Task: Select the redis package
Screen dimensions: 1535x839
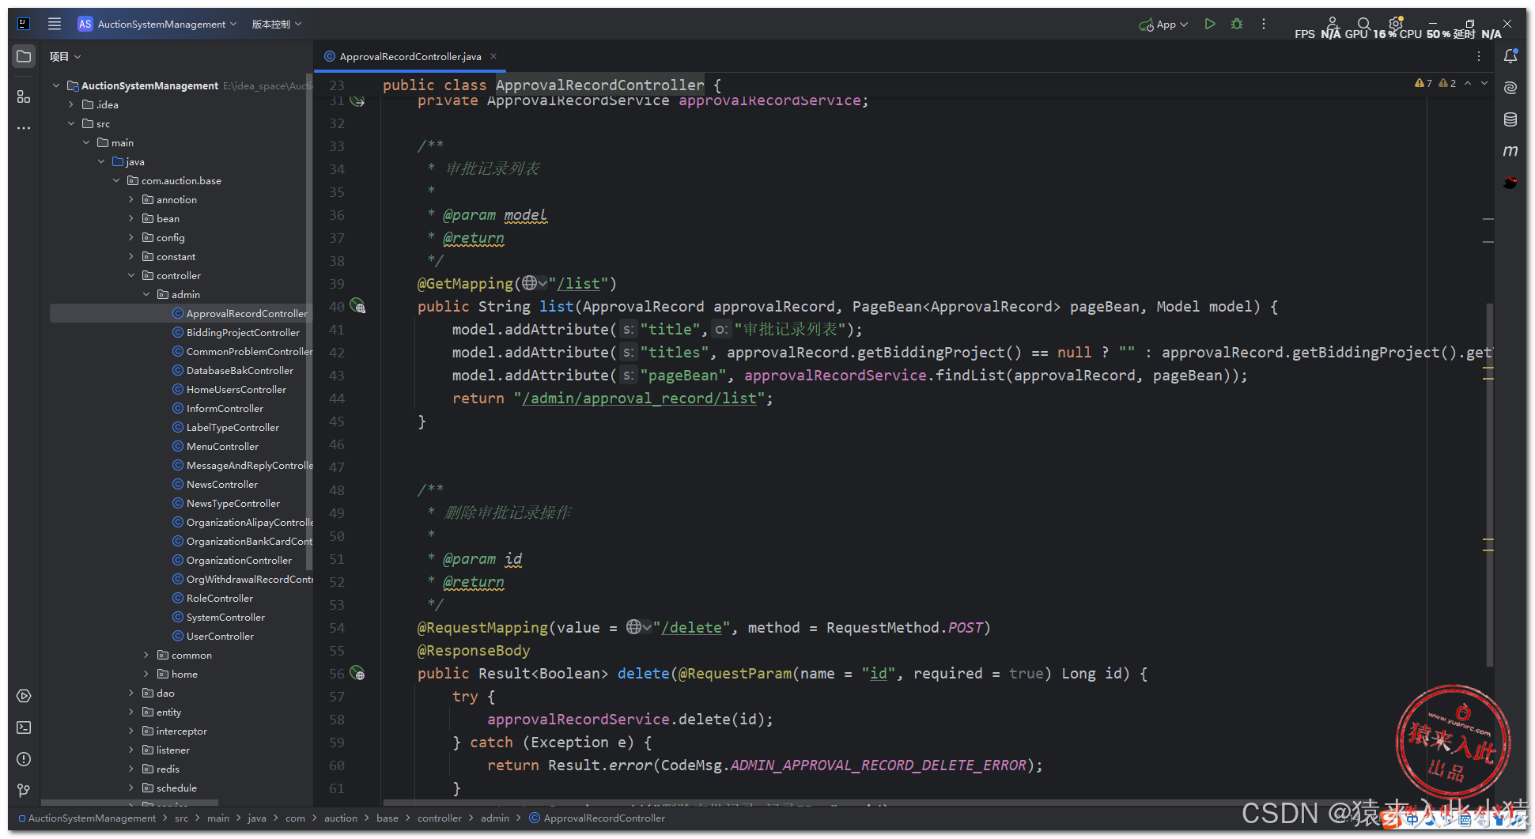Action: coord(168,769)
